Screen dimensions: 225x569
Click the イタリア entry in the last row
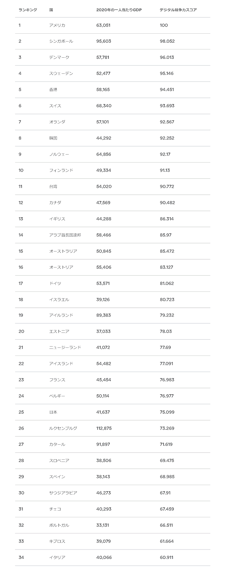point(57,557)
